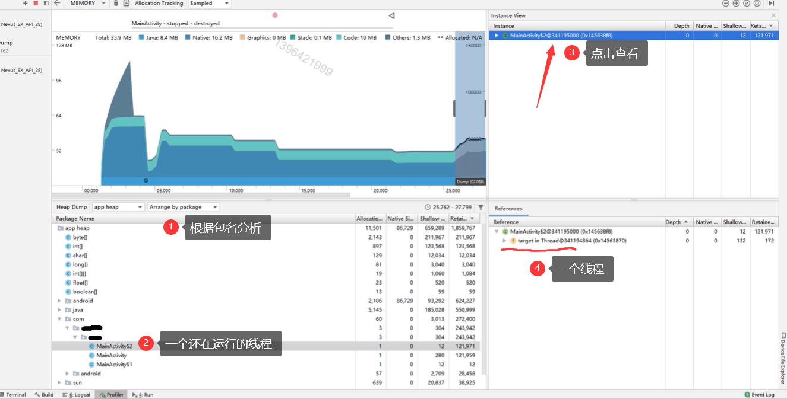
Task: Collapse the com package folder
Action: pyautogui.click(x=59, y=319)
